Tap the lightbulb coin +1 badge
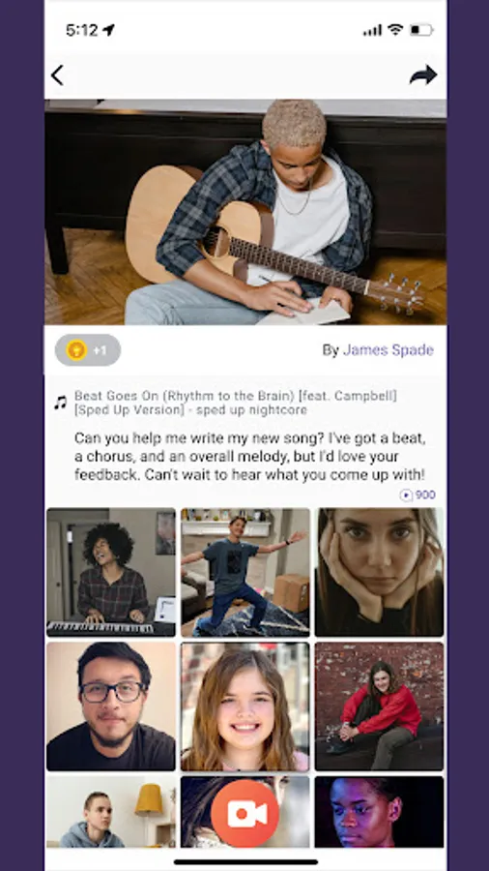 pyautogui.click(x=88, y=350)
